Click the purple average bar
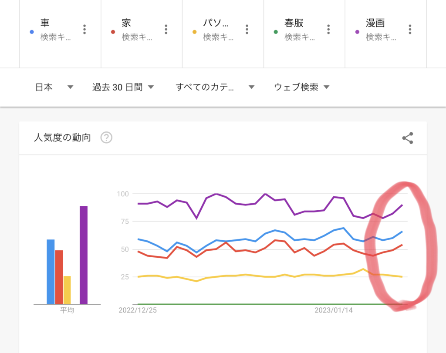Viewport: 446px width, 353px height. coord(84,255)
